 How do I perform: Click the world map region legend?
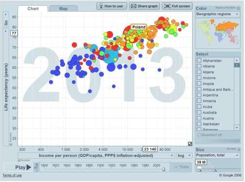[218, 33]
